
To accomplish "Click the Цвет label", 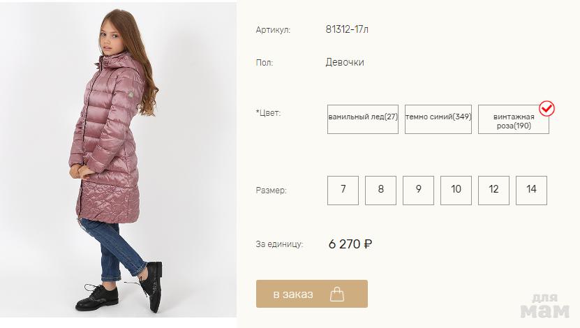I will 269,112.
